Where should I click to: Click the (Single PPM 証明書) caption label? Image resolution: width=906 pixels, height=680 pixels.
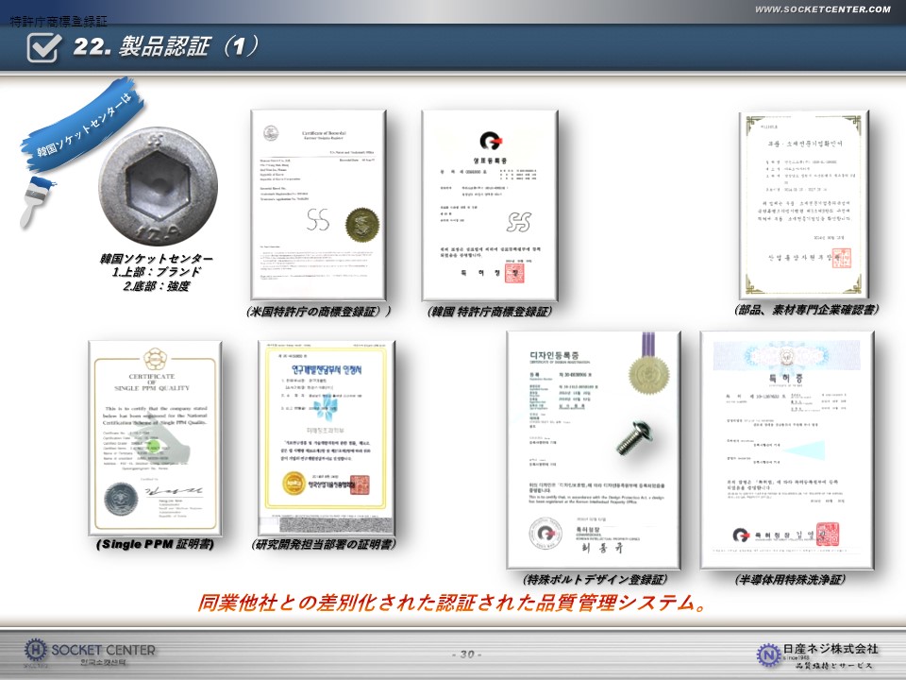tap(155, 545)
